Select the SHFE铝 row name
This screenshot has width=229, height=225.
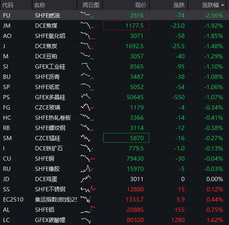pos(45,210)
